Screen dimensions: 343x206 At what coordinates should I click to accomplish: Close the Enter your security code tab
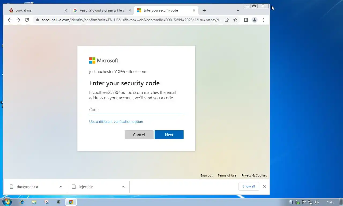(x=194, y=10)
